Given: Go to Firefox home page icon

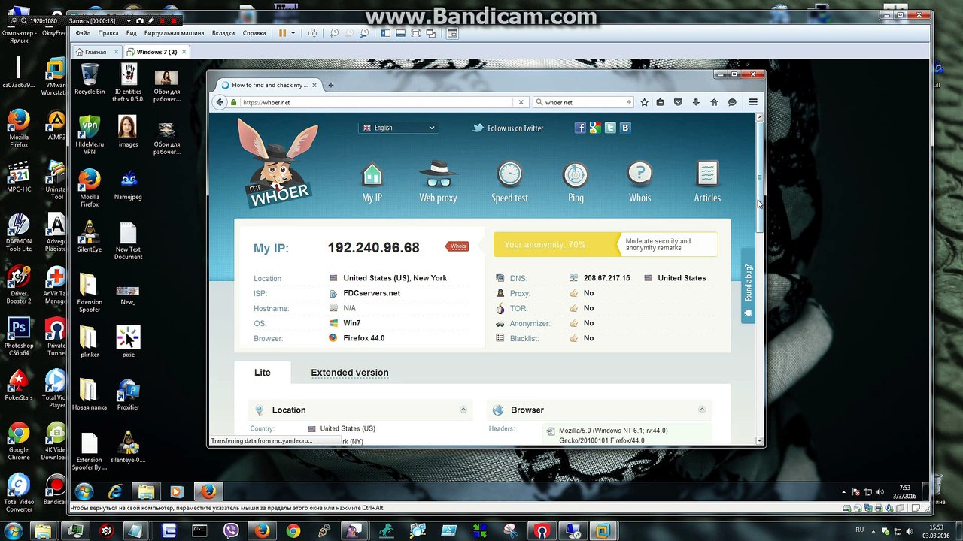Looking at the screenshot, I should (x=714, y=102).
